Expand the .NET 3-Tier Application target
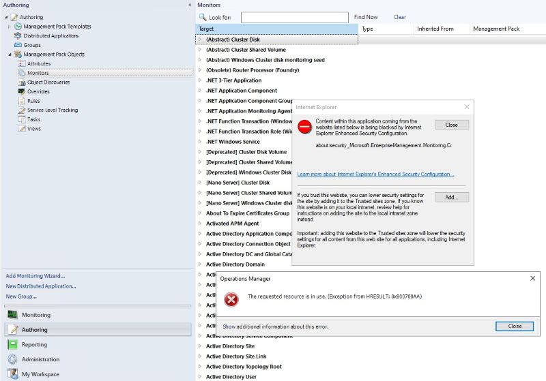Image resolution: width=546 pixels, height=381 pixels. pos(200,80)
